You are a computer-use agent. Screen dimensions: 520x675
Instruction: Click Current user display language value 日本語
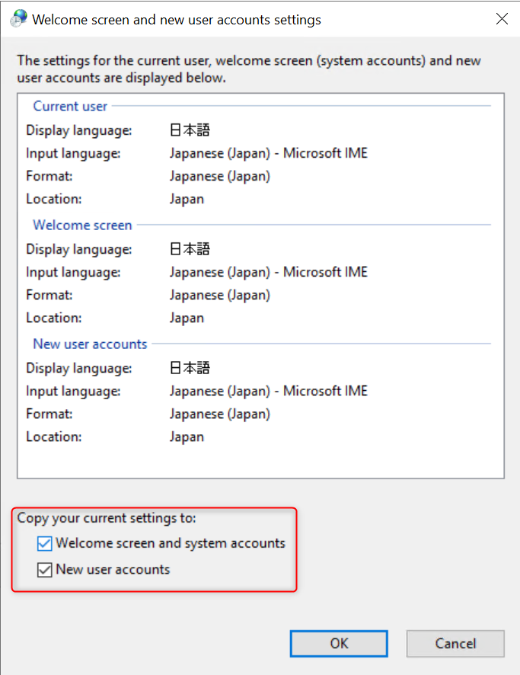(x=190, y=130)
